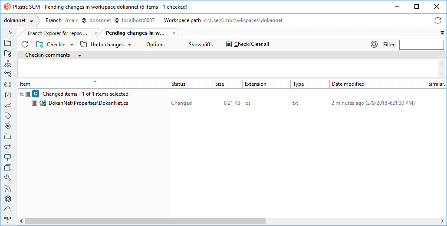
Task: Focus the Filter input field
Action: (421, 45)
